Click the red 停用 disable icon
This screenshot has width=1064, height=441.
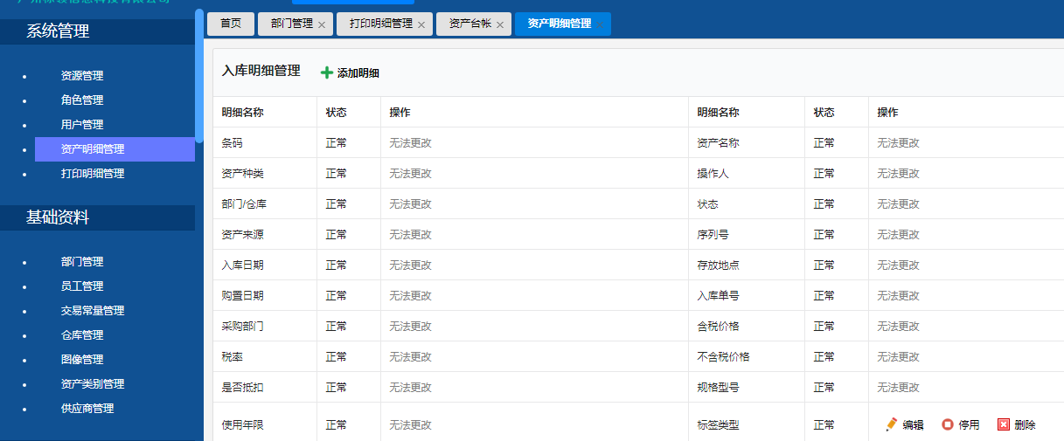[948, 424]
